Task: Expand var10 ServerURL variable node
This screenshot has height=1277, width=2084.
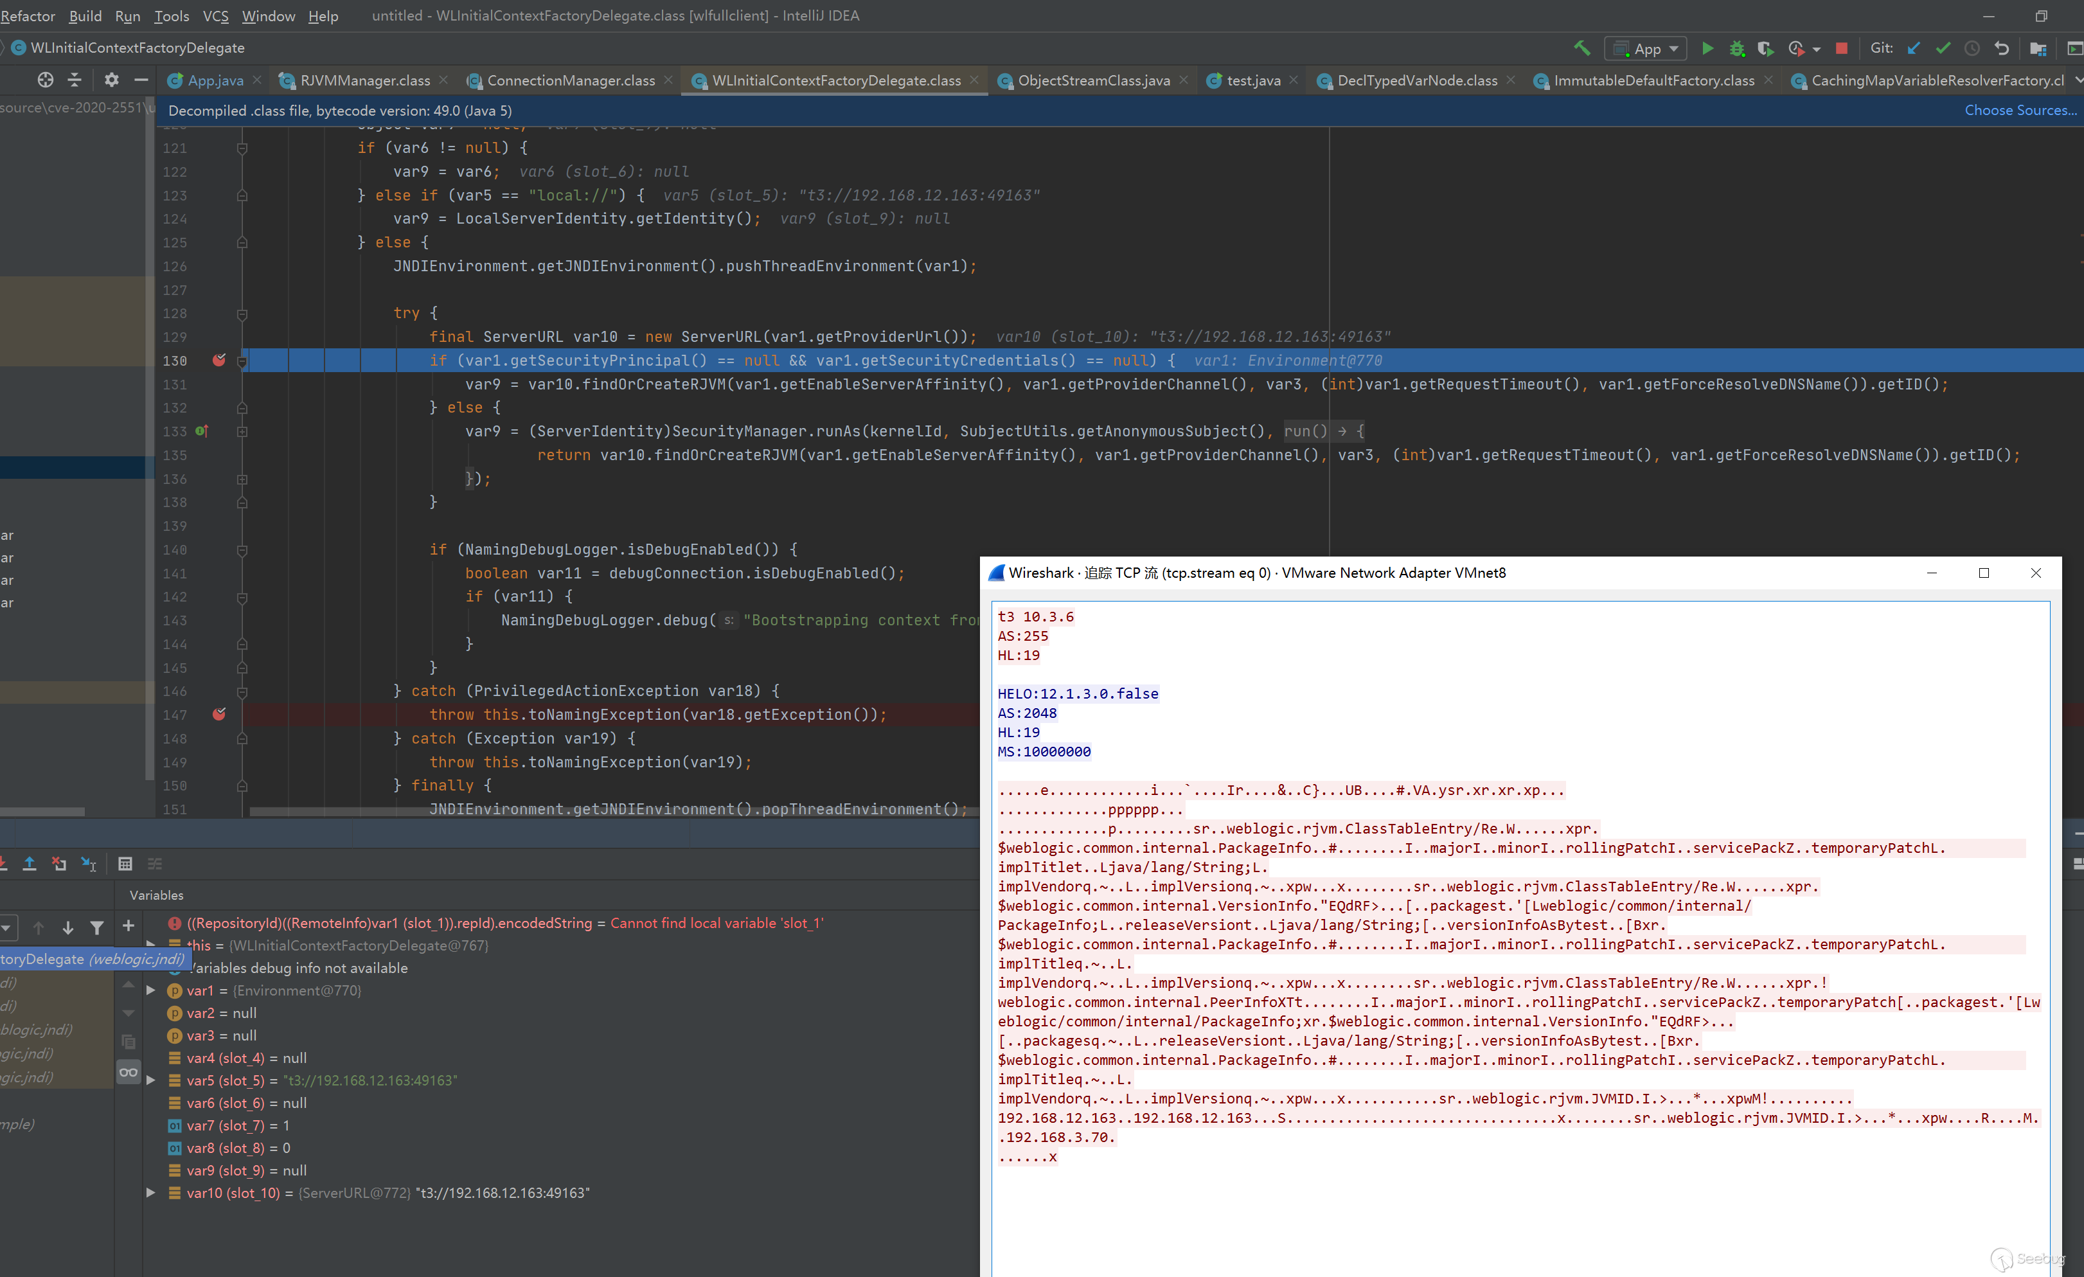Action: pos(150,1192)
